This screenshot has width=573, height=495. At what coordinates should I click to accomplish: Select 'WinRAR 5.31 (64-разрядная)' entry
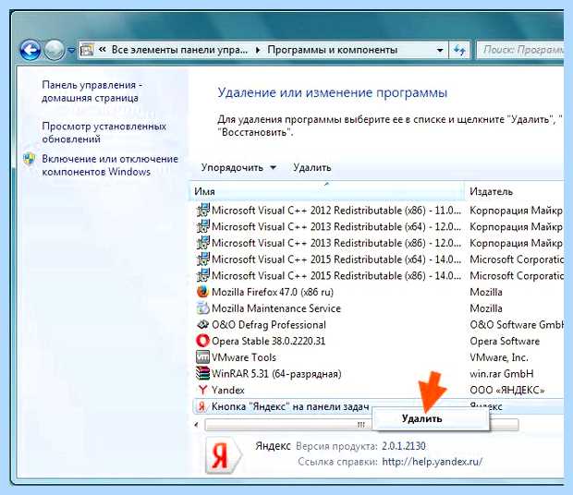click(276, 374)
